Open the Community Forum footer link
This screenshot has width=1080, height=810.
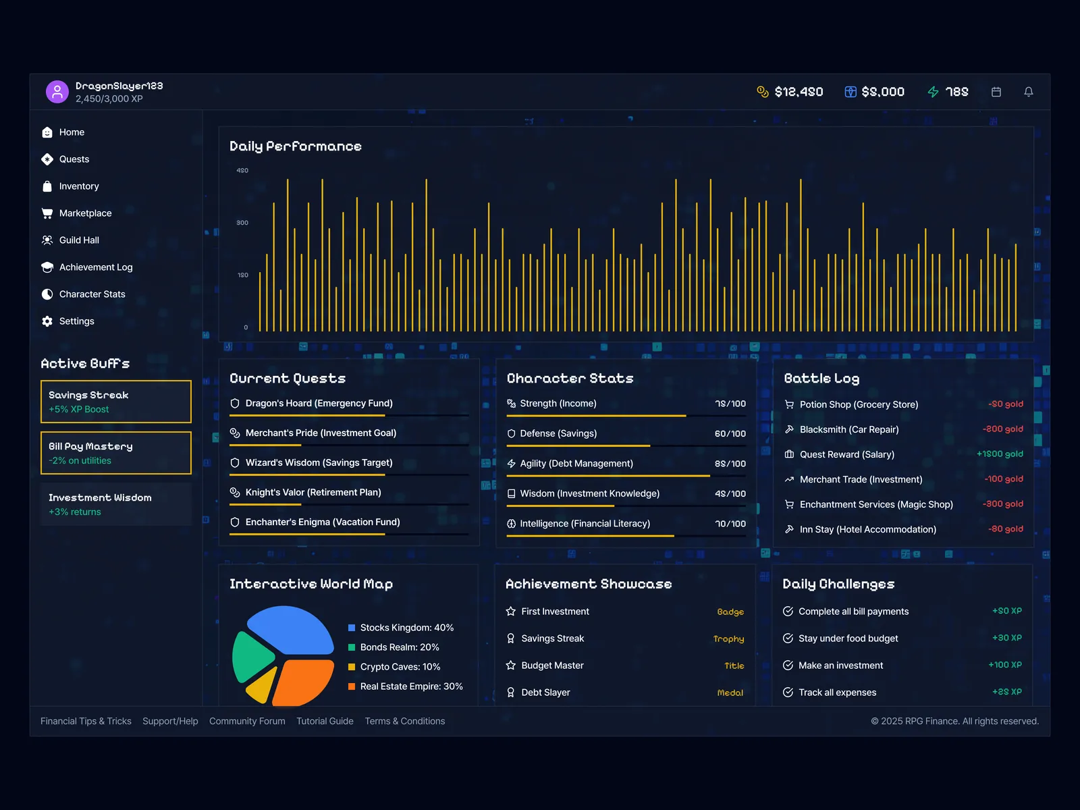tap(247, 721)
